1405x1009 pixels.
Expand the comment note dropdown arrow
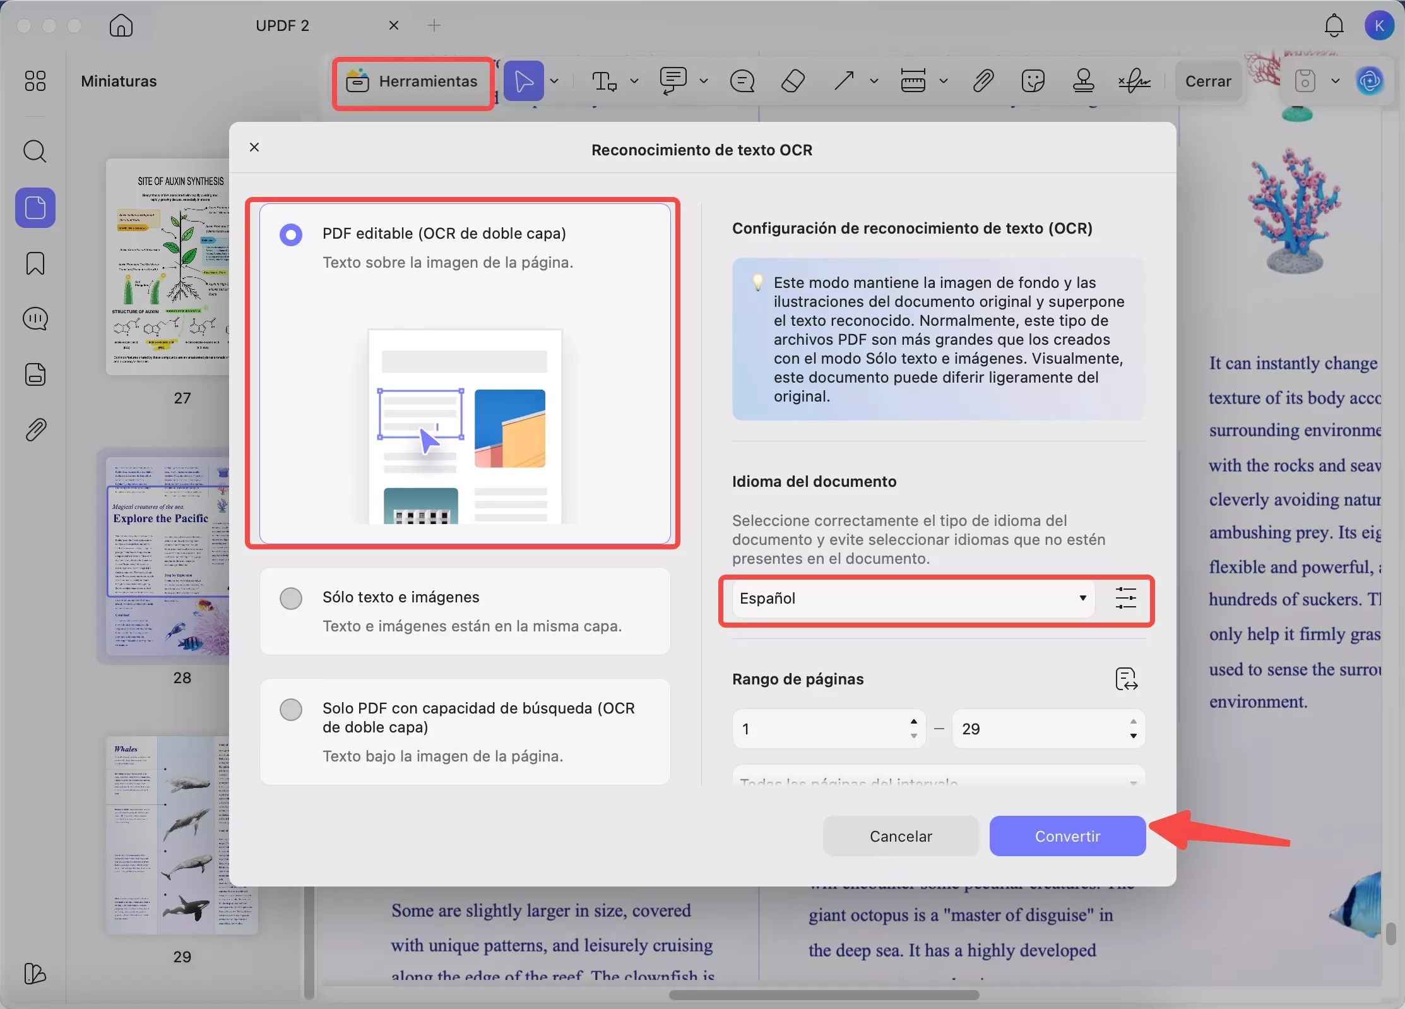pos(704,81)
